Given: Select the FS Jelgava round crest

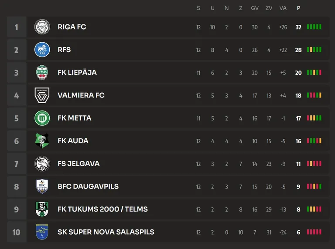Looking at the screenshot, I should (42, 164).
